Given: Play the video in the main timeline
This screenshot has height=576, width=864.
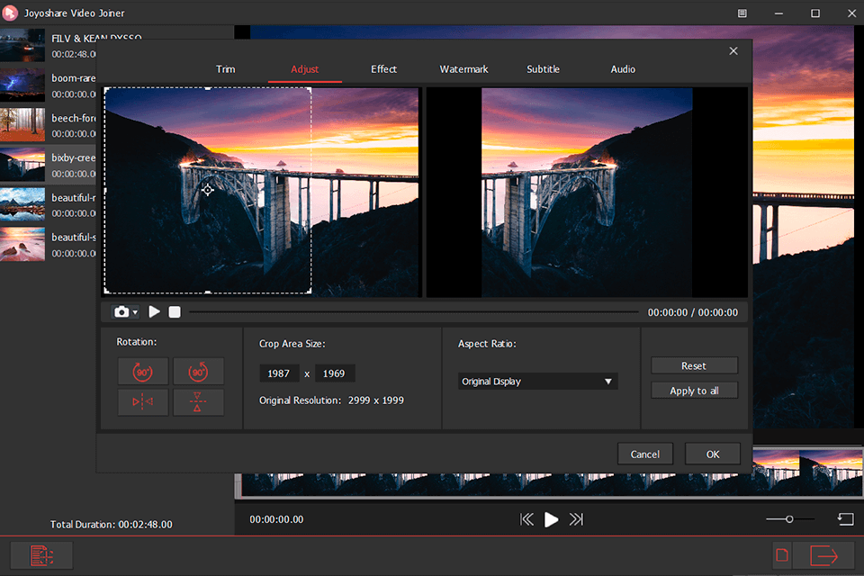Looking at the screenshot, I should (x=551, y=519).
